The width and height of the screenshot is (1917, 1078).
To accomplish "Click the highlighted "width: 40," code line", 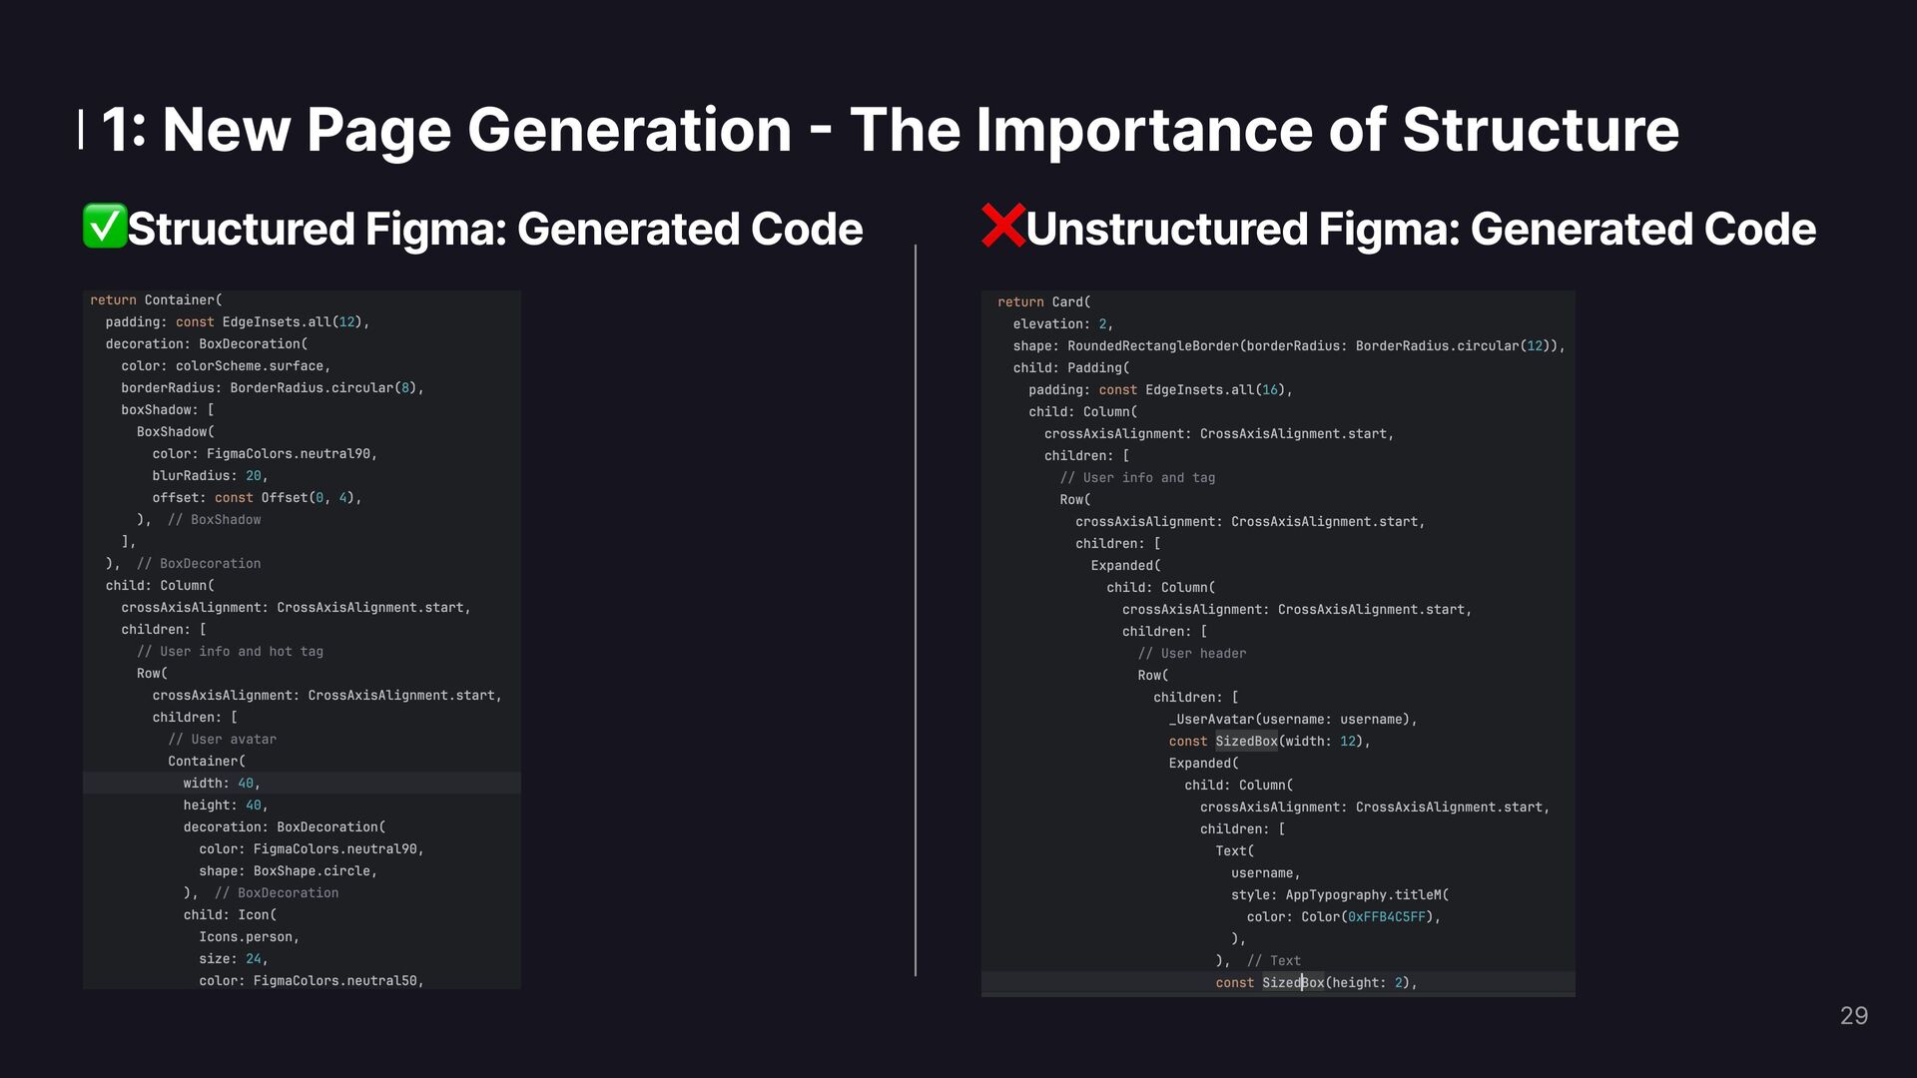I will (222, 784).
